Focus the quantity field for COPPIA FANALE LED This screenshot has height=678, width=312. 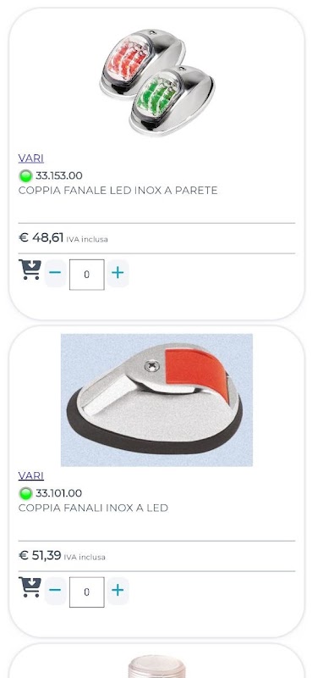pyautogui.click(x=87, y=275)
